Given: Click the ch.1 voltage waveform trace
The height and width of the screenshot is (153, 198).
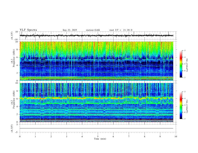Looking at the screenshot, I should (96, 35).
